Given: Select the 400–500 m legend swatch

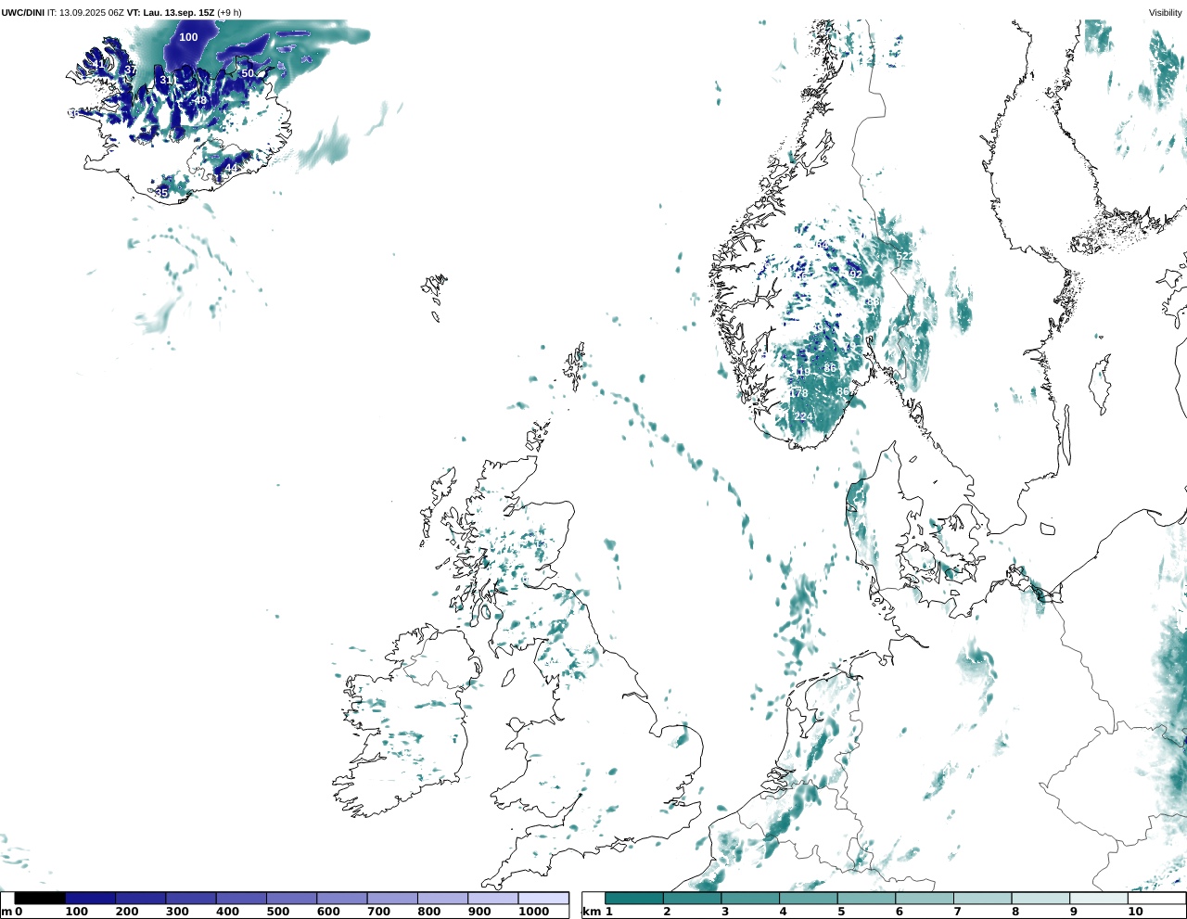Looking at the screenshot, I should click(x=241, y=898).
